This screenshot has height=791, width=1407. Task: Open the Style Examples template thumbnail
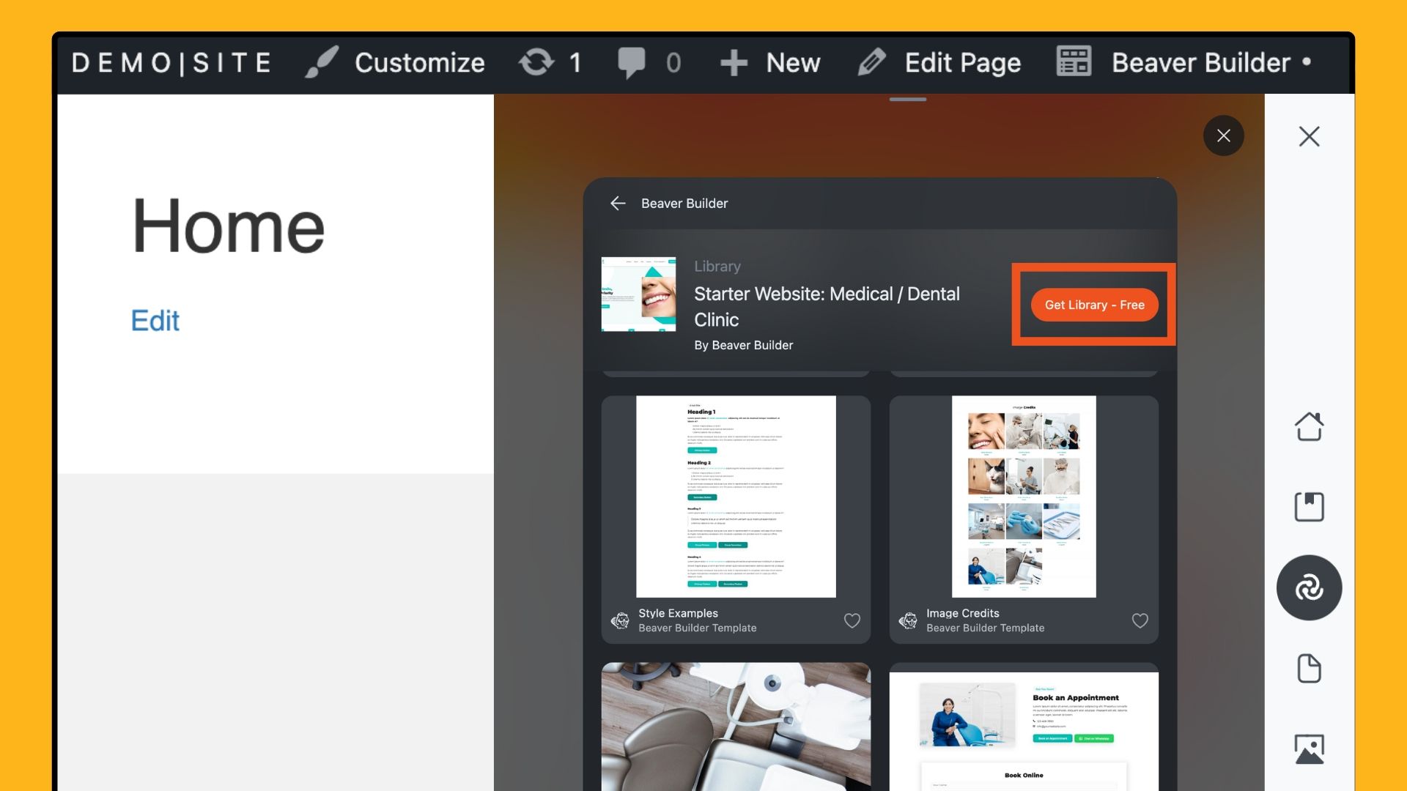pyautogui.click(x=736, y=497)
